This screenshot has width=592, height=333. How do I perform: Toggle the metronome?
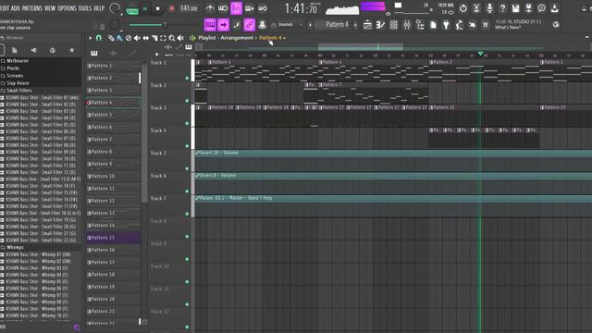210,8
